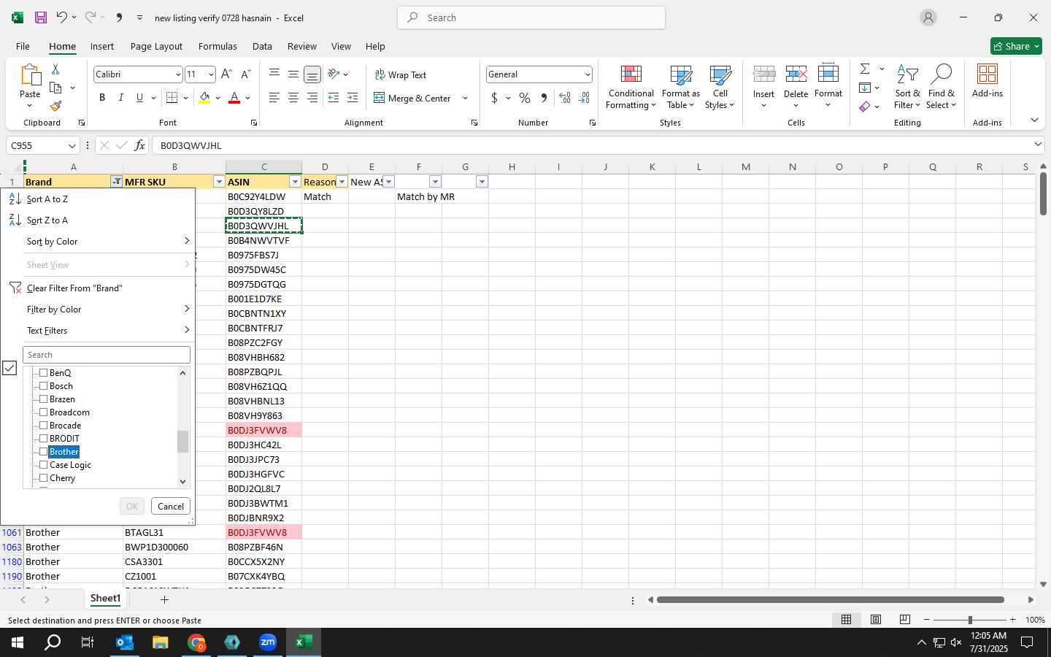This screenshot has height=657, width=1051.
Task: Open the font size dropdown
Action: click(211, 74)
